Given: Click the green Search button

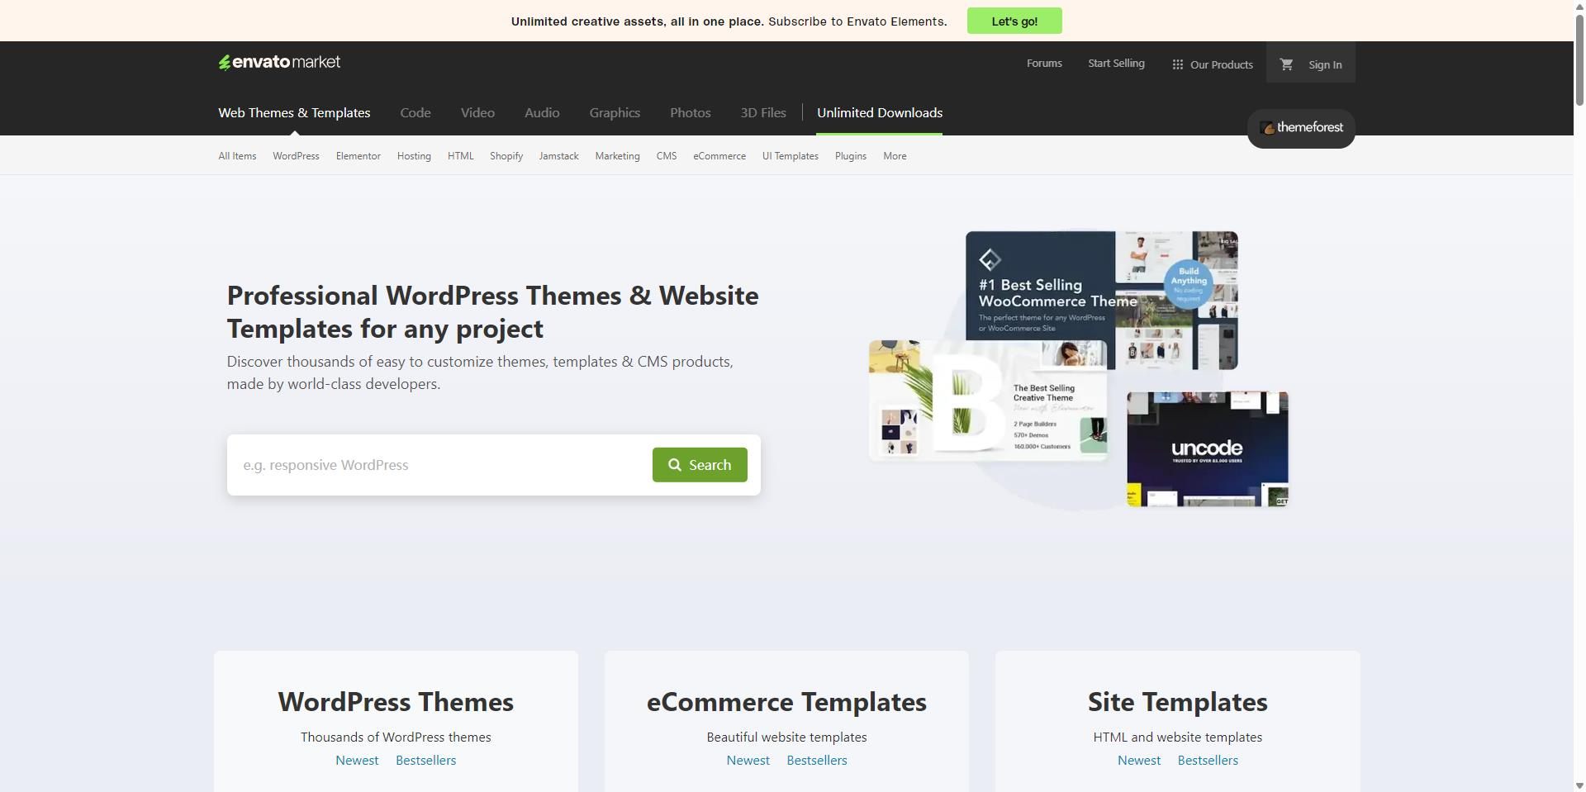Looking at the screenshot, I should (x=700, y=465).
